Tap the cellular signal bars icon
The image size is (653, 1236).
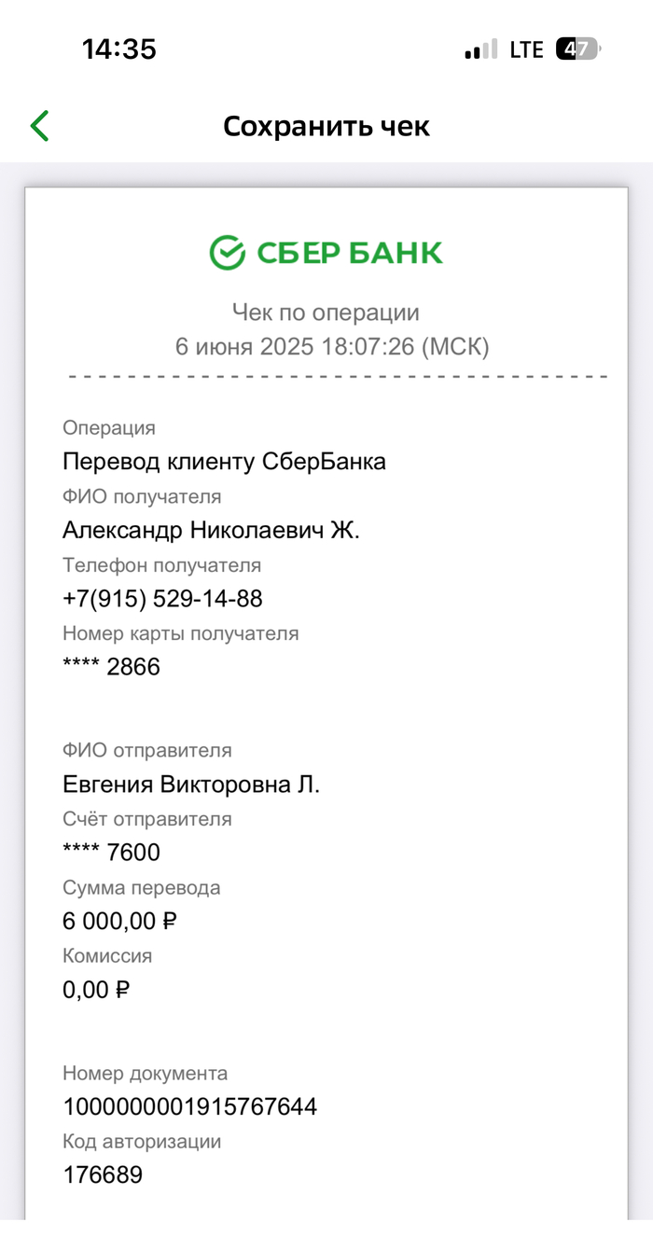tap(481, 50)
